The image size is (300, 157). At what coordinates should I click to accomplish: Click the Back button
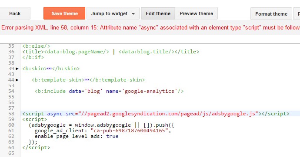pos(15,13)
